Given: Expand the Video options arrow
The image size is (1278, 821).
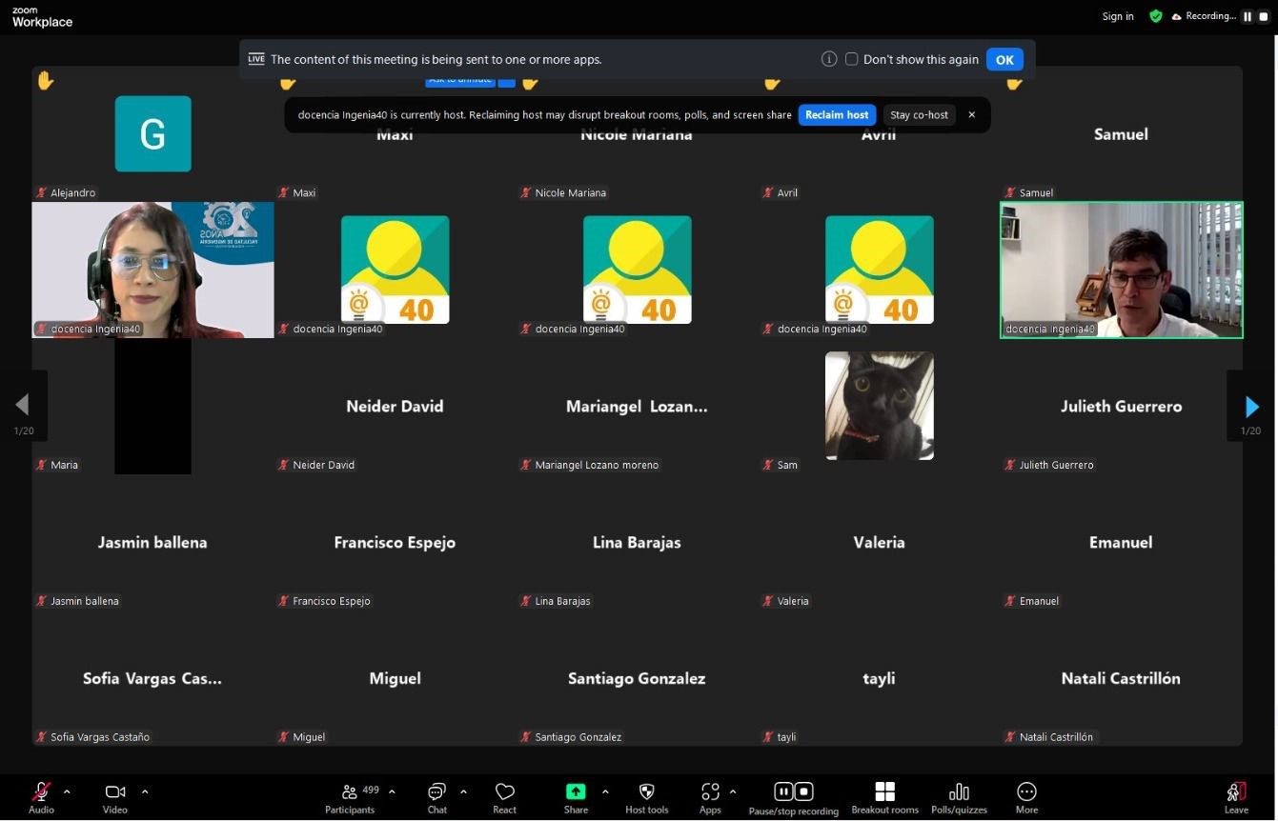Looking at the screenshot, I should pyautogui.click(x=145, y=791).
